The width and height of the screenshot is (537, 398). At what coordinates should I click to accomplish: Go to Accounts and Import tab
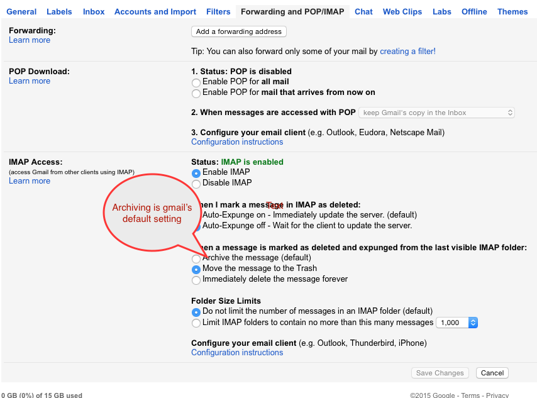pos(155,12)
